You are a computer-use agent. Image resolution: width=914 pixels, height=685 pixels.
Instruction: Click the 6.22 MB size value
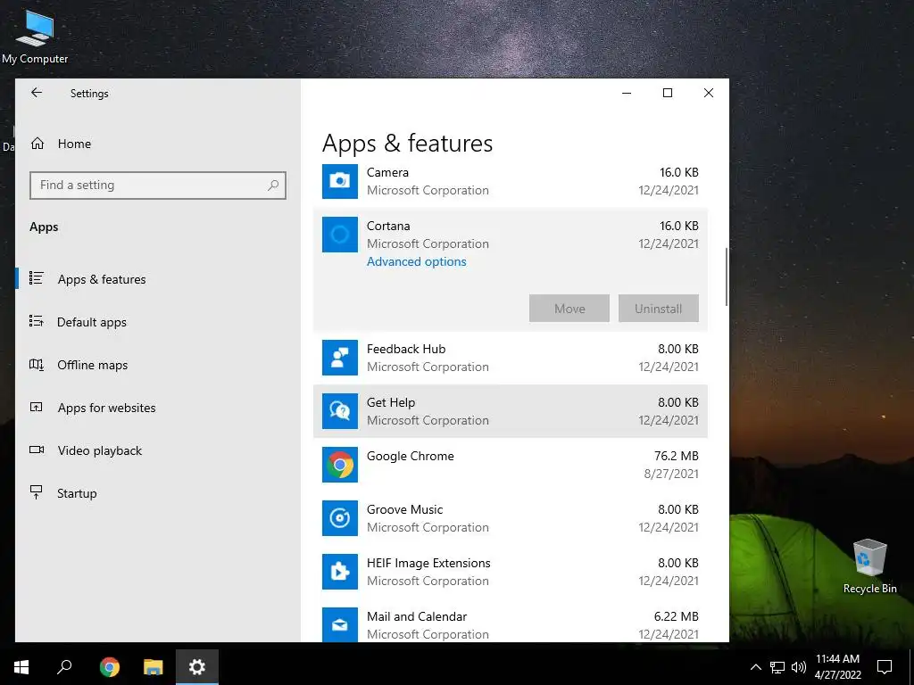click(677, 616)
